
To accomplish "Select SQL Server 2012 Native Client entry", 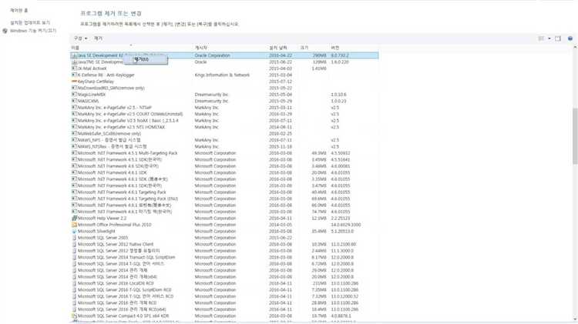I will click(224, 244).
